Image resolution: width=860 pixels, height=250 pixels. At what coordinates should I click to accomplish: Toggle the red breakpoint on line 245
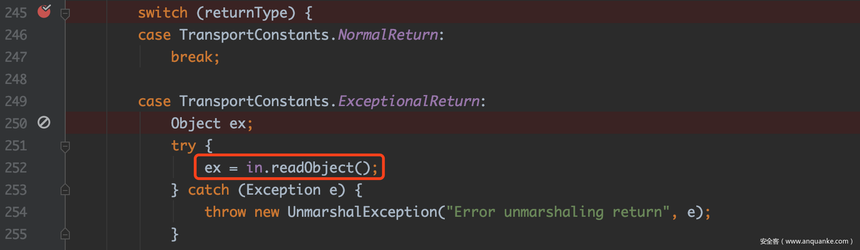(44, 11)
